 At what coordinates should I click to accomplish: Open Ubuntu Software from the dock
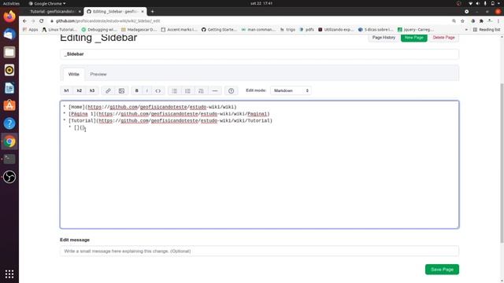click(9, 105)
